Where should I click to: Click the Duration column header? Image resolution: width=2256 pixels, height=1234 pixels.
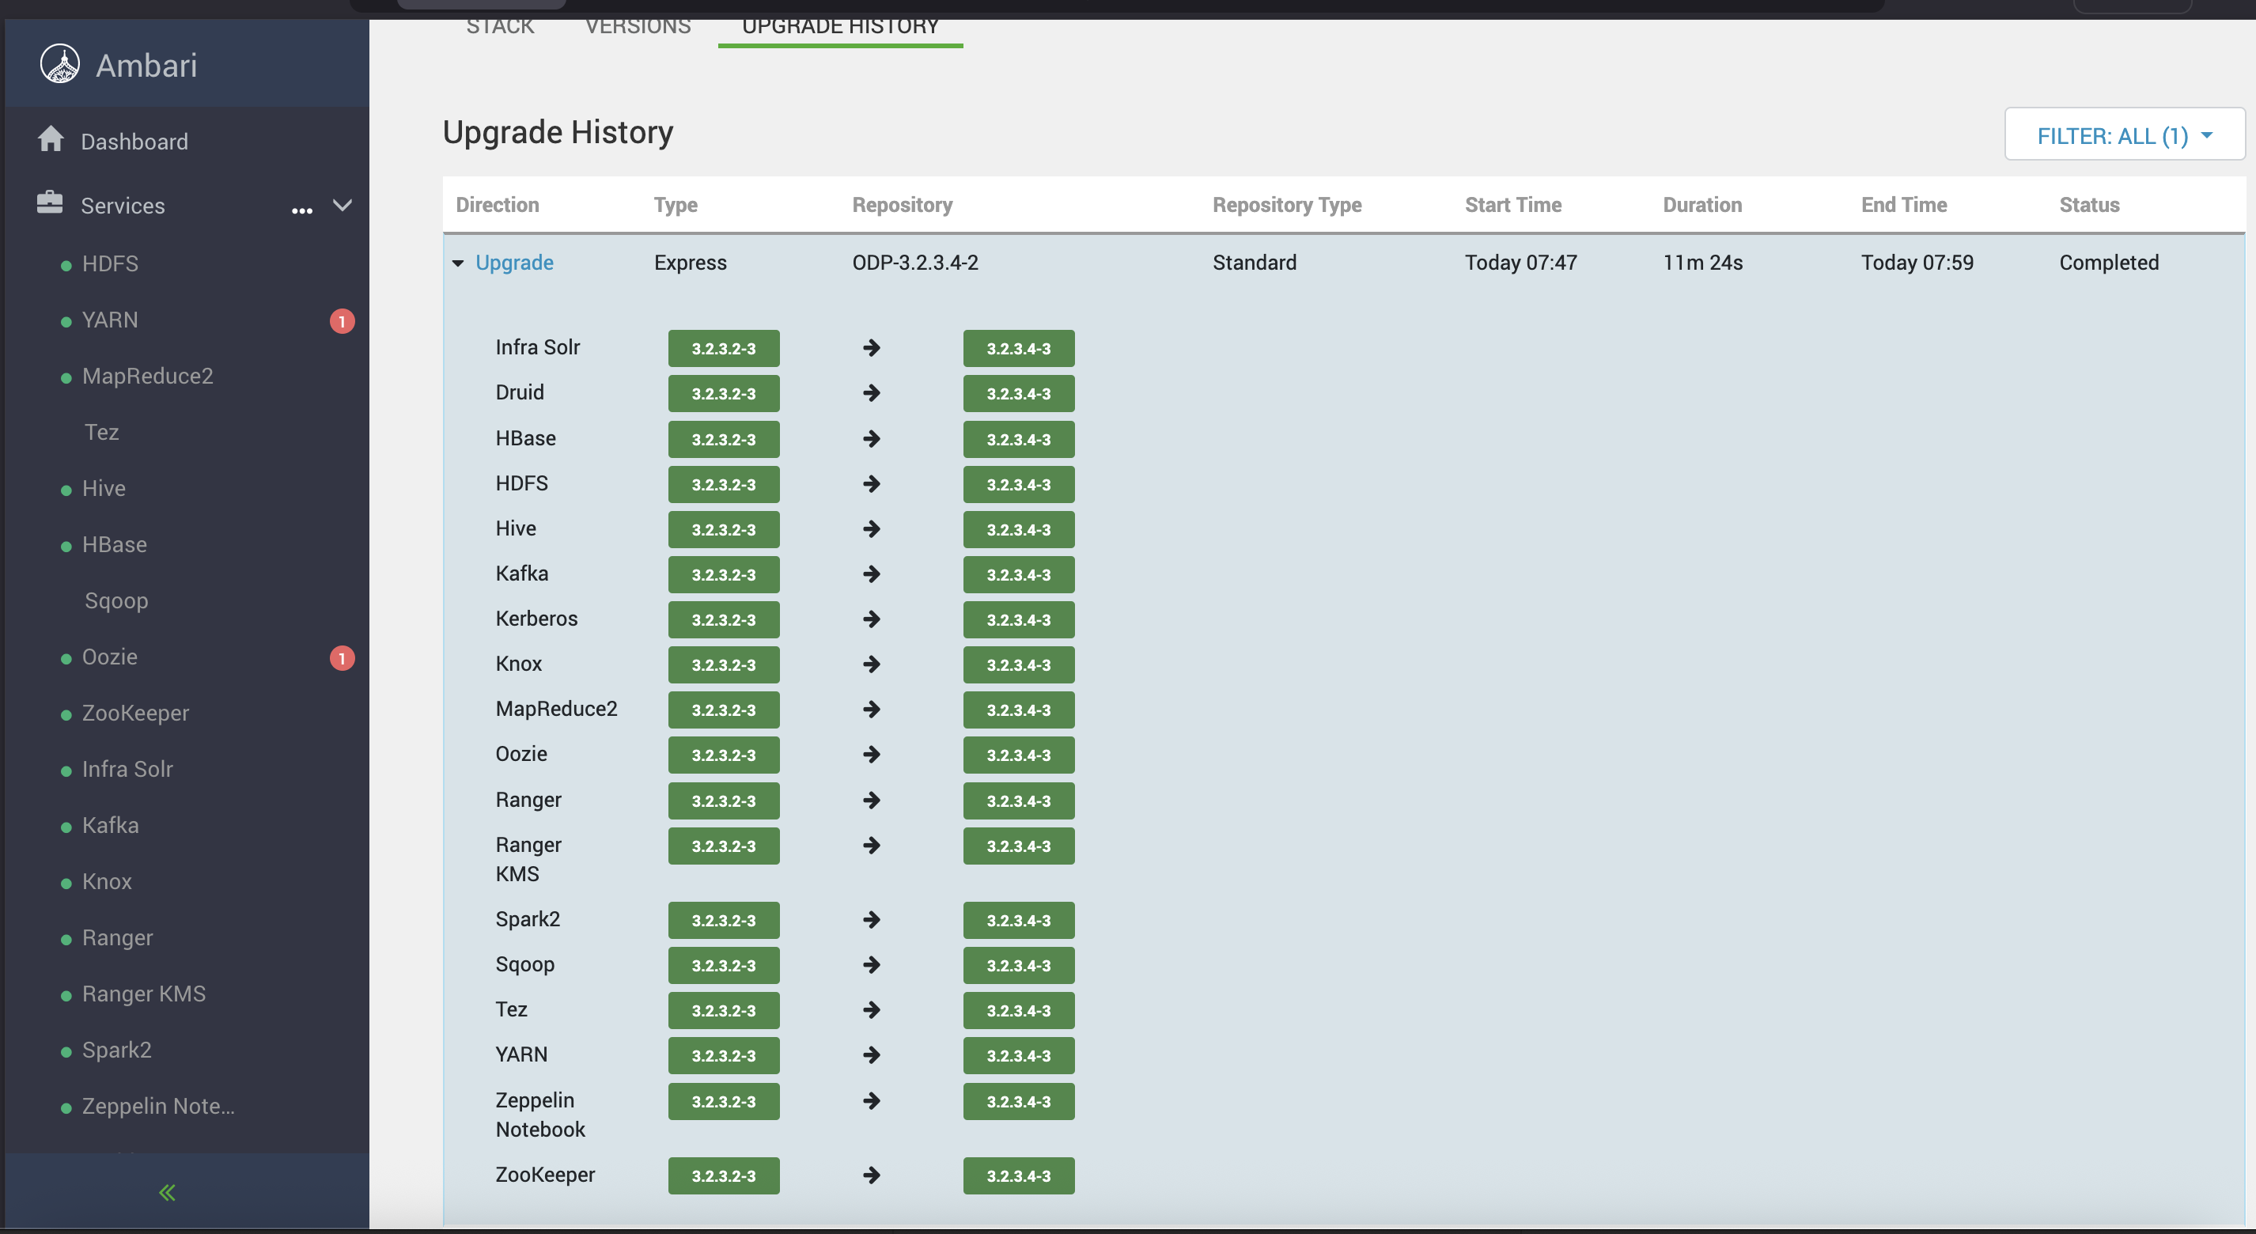(1701, 205)
